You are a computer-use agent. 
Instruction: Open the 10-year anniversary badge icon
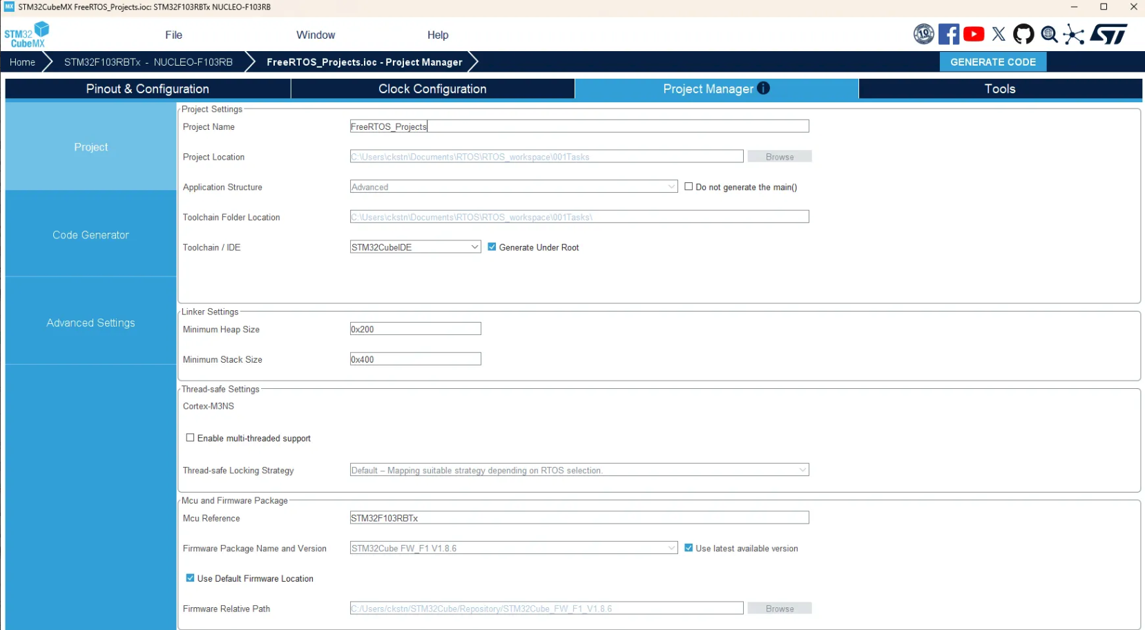click(923, 34)
